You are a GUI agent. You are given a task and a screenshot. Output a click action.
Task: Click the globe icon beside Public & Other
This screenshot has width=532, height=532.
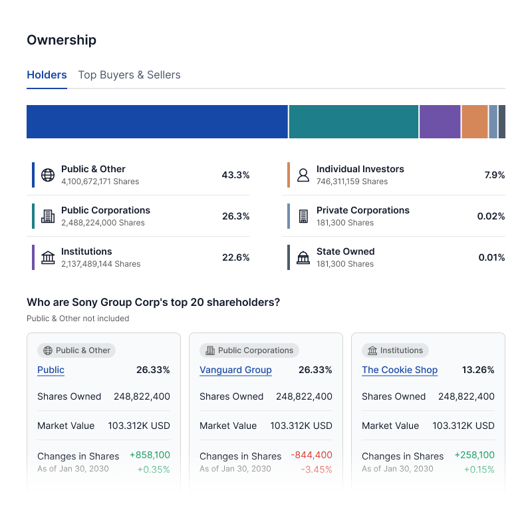(x=48, y=175)
